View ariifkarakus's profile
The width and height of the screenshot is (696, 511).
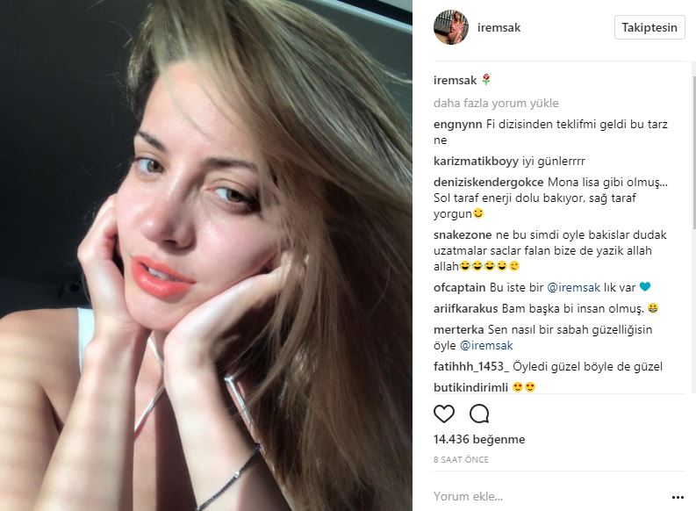[x=466, y=309]
